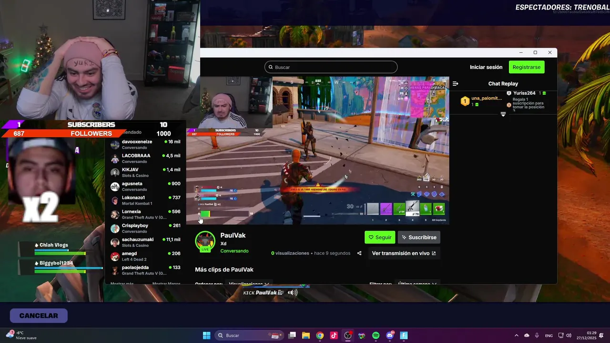Click Crisplayboy's avatar in the channel list
This screenshot has width=610, height=343.
pos(115,229)
